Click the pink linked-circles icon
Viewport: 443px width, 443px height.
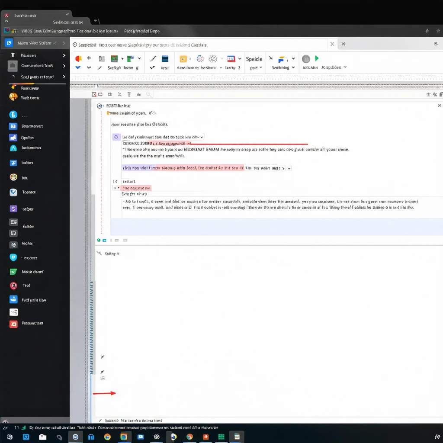[x=200, y=58]
